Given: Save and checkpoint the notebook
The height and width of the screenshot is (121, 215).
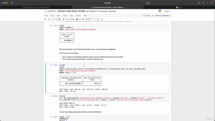Looking at the screenshot, I should [x=45, y=19].
